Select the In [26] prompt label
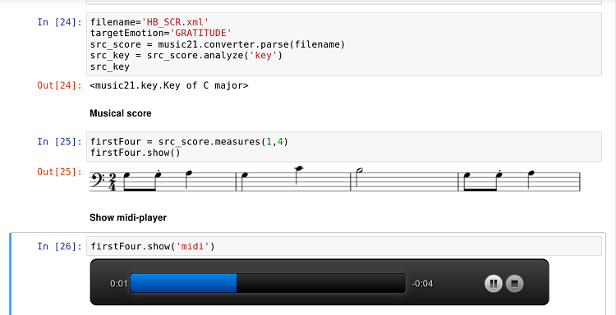Image resolution: width=616 pixels, height=315 pixels. point(60,246)
